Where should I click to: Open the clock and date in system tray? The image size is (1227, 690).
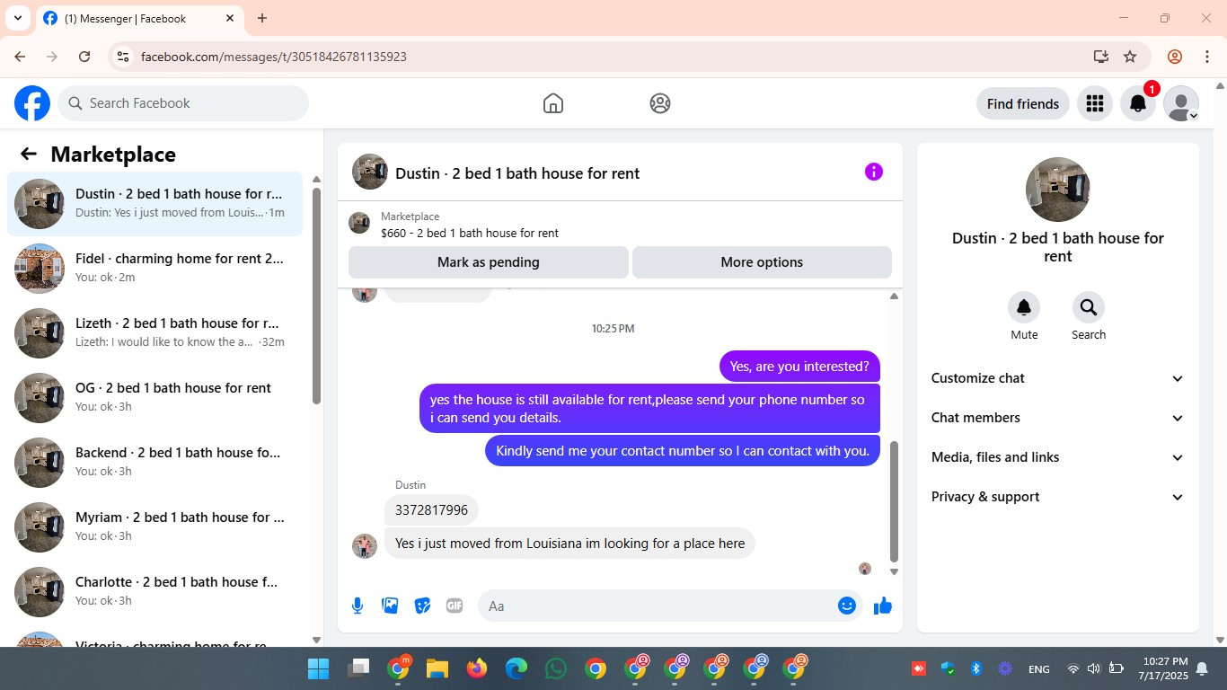pyautogui.click(x=1162, y=668)
